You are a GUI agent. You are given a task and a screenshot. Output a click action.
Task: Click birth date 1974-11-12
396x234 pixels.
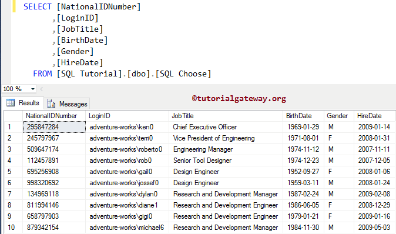pyautogui.click(x=303, y=149)
